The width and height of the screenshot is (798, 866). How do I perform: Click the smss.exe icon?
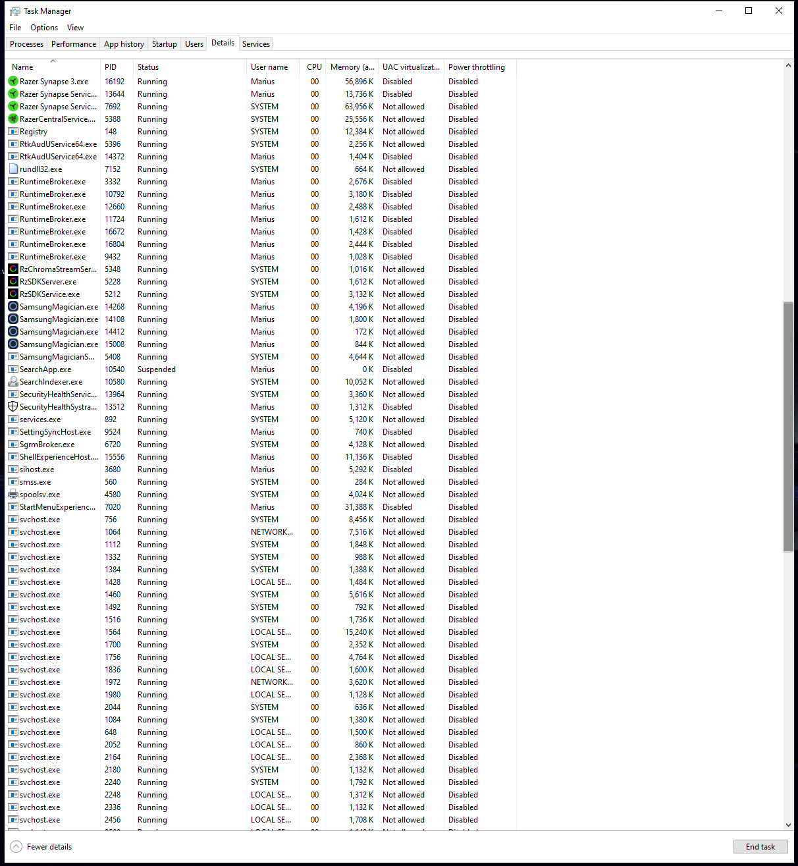(x=13, y=482)
